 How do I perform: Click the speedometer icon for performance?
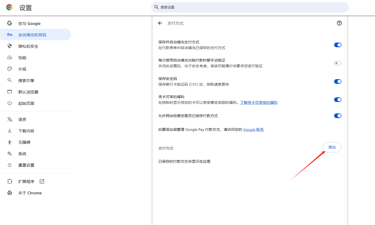10,57
